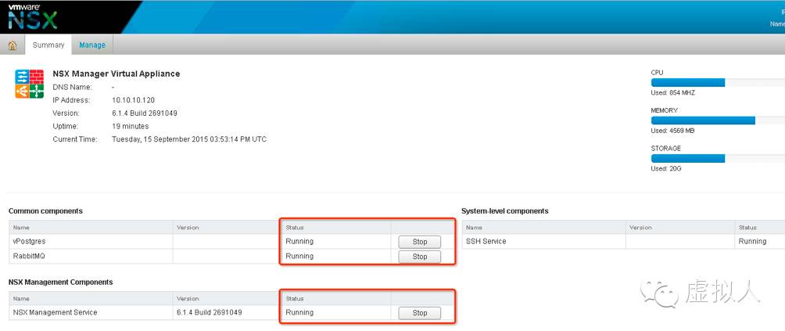Click the CPU usage bar
This screenshot has width=785, height=331.
tap(718, 83)
